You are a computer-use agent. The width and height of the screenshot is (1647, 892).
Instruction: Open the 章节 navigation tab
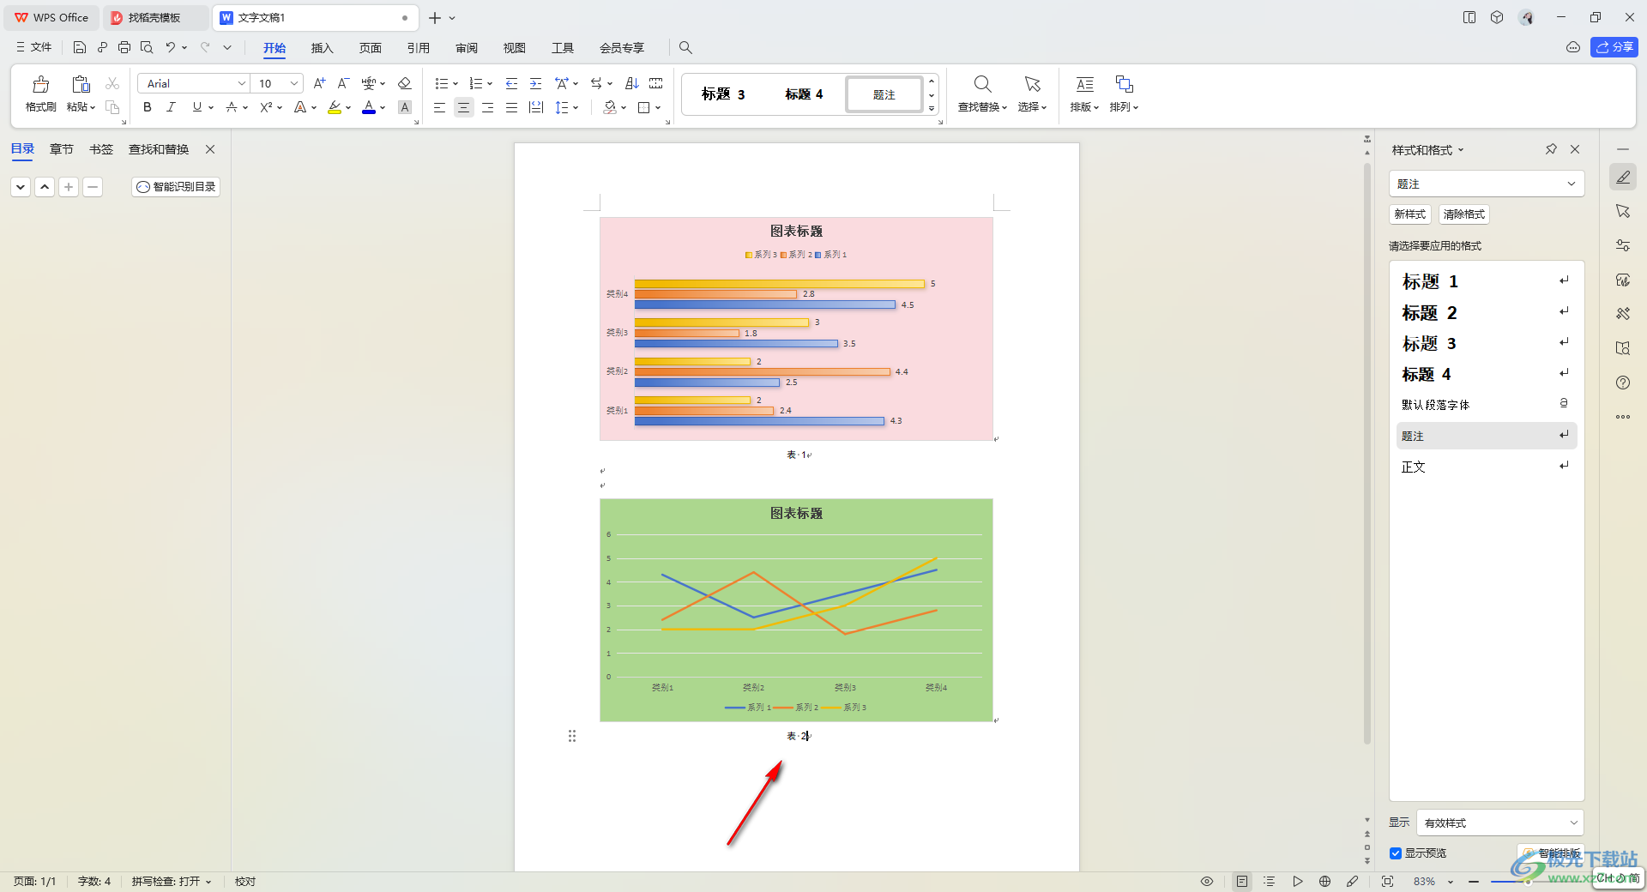tap(62, 149)
